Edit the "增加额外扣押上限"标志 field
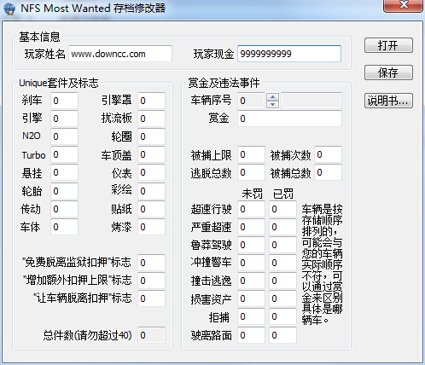425x365 pixels. coord(151,281)
